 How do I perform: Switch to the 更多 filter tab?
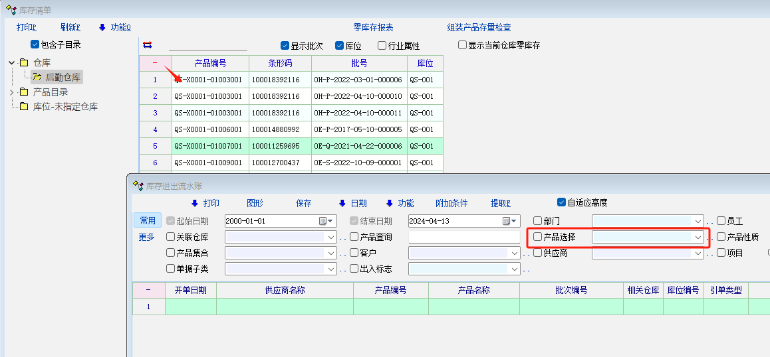click(146, 237)
